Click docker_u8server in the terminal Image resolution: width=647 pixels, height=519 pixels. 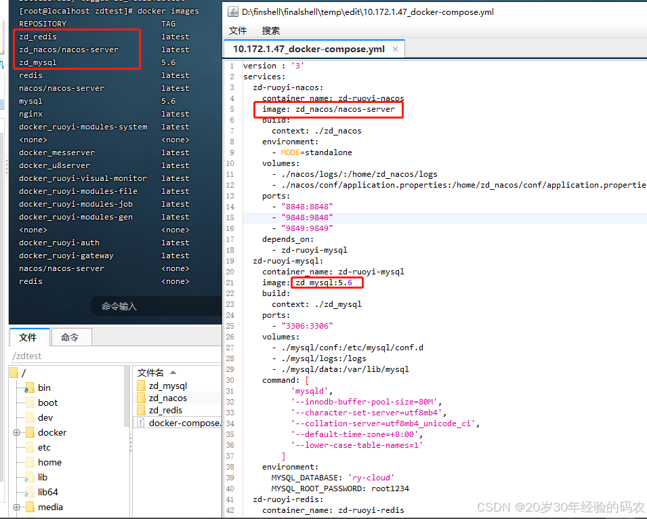coord(54,165)
